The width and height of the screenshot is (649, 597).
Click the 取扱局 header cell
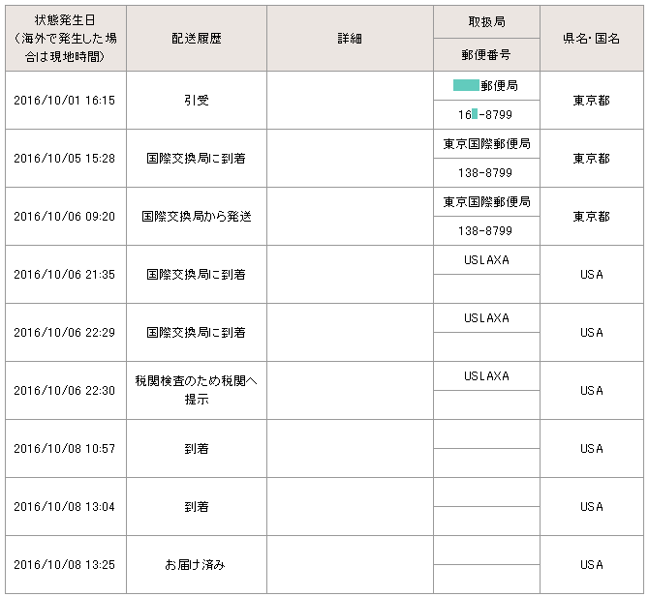[485, 21]
